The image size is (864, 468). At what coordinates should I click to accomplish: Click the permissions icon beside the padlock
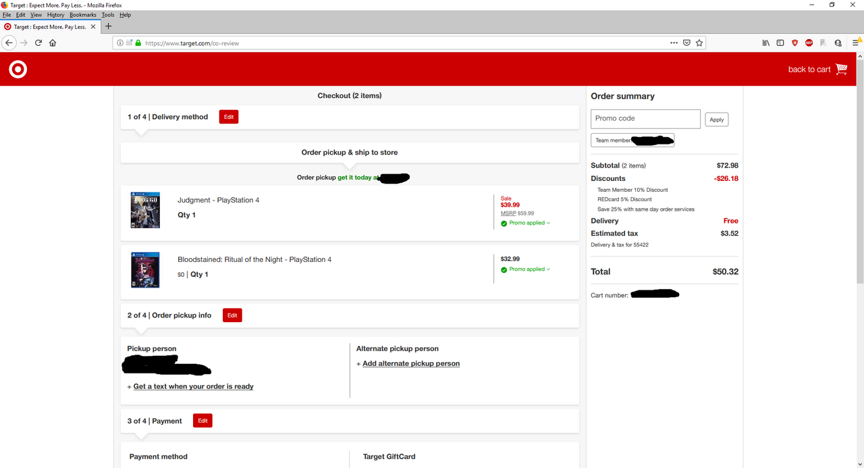point(129,43)
